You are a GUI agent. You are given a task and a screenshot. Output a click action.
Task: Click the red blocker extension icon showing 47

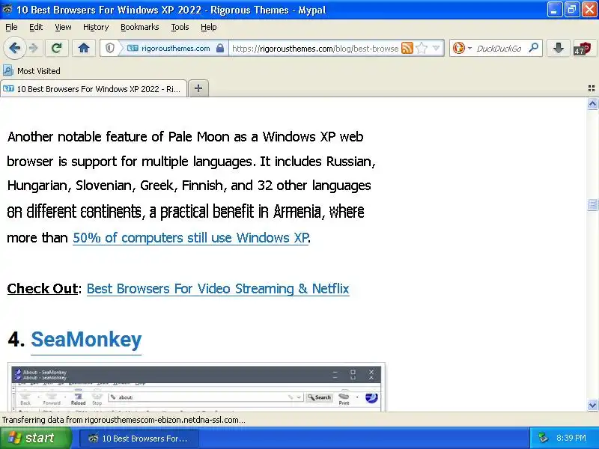(583, 49)
